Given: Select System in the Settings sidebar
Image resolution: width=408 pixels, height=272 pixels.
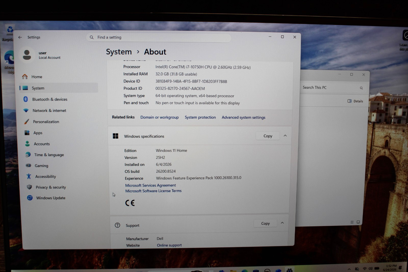Looking at the screenshot, I should (x=59, y=88).
